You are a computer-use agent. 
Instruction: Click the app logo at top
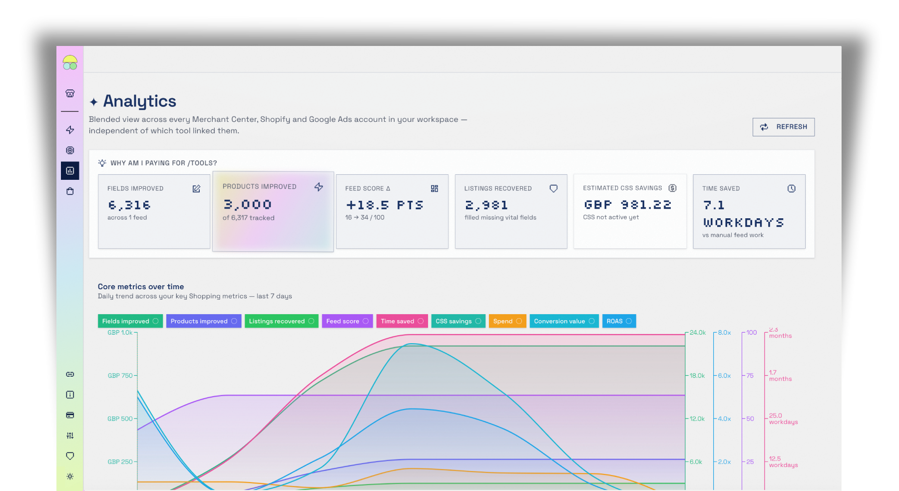click(70, 62)
